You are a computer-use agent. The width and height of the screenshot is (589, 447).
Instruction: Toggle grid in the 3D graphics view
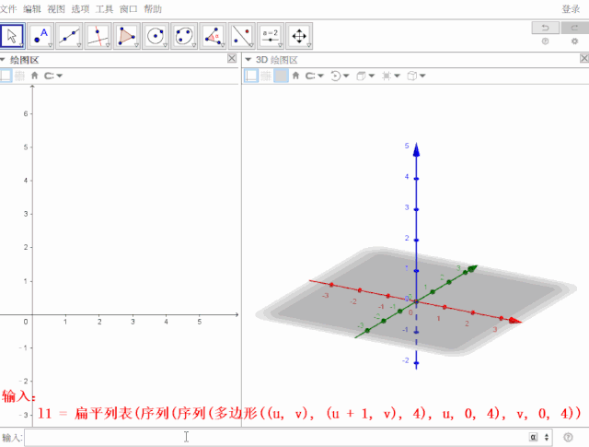266,76
